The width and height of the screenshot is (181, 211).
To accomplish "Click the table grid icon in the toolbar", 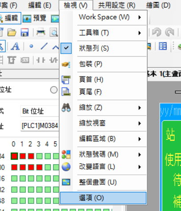I will coord(163,46).
